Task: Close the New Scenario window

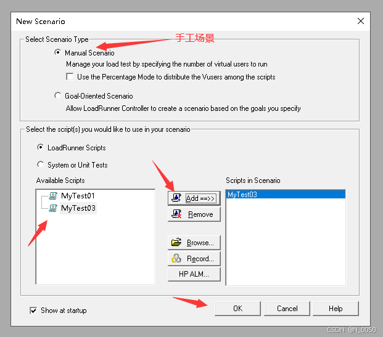Action: (361, 21)
